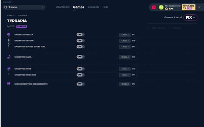The width and height of the screenshot is (204, 127).
Task: Click the TERRARIA page title
Action: click(17, 21)
